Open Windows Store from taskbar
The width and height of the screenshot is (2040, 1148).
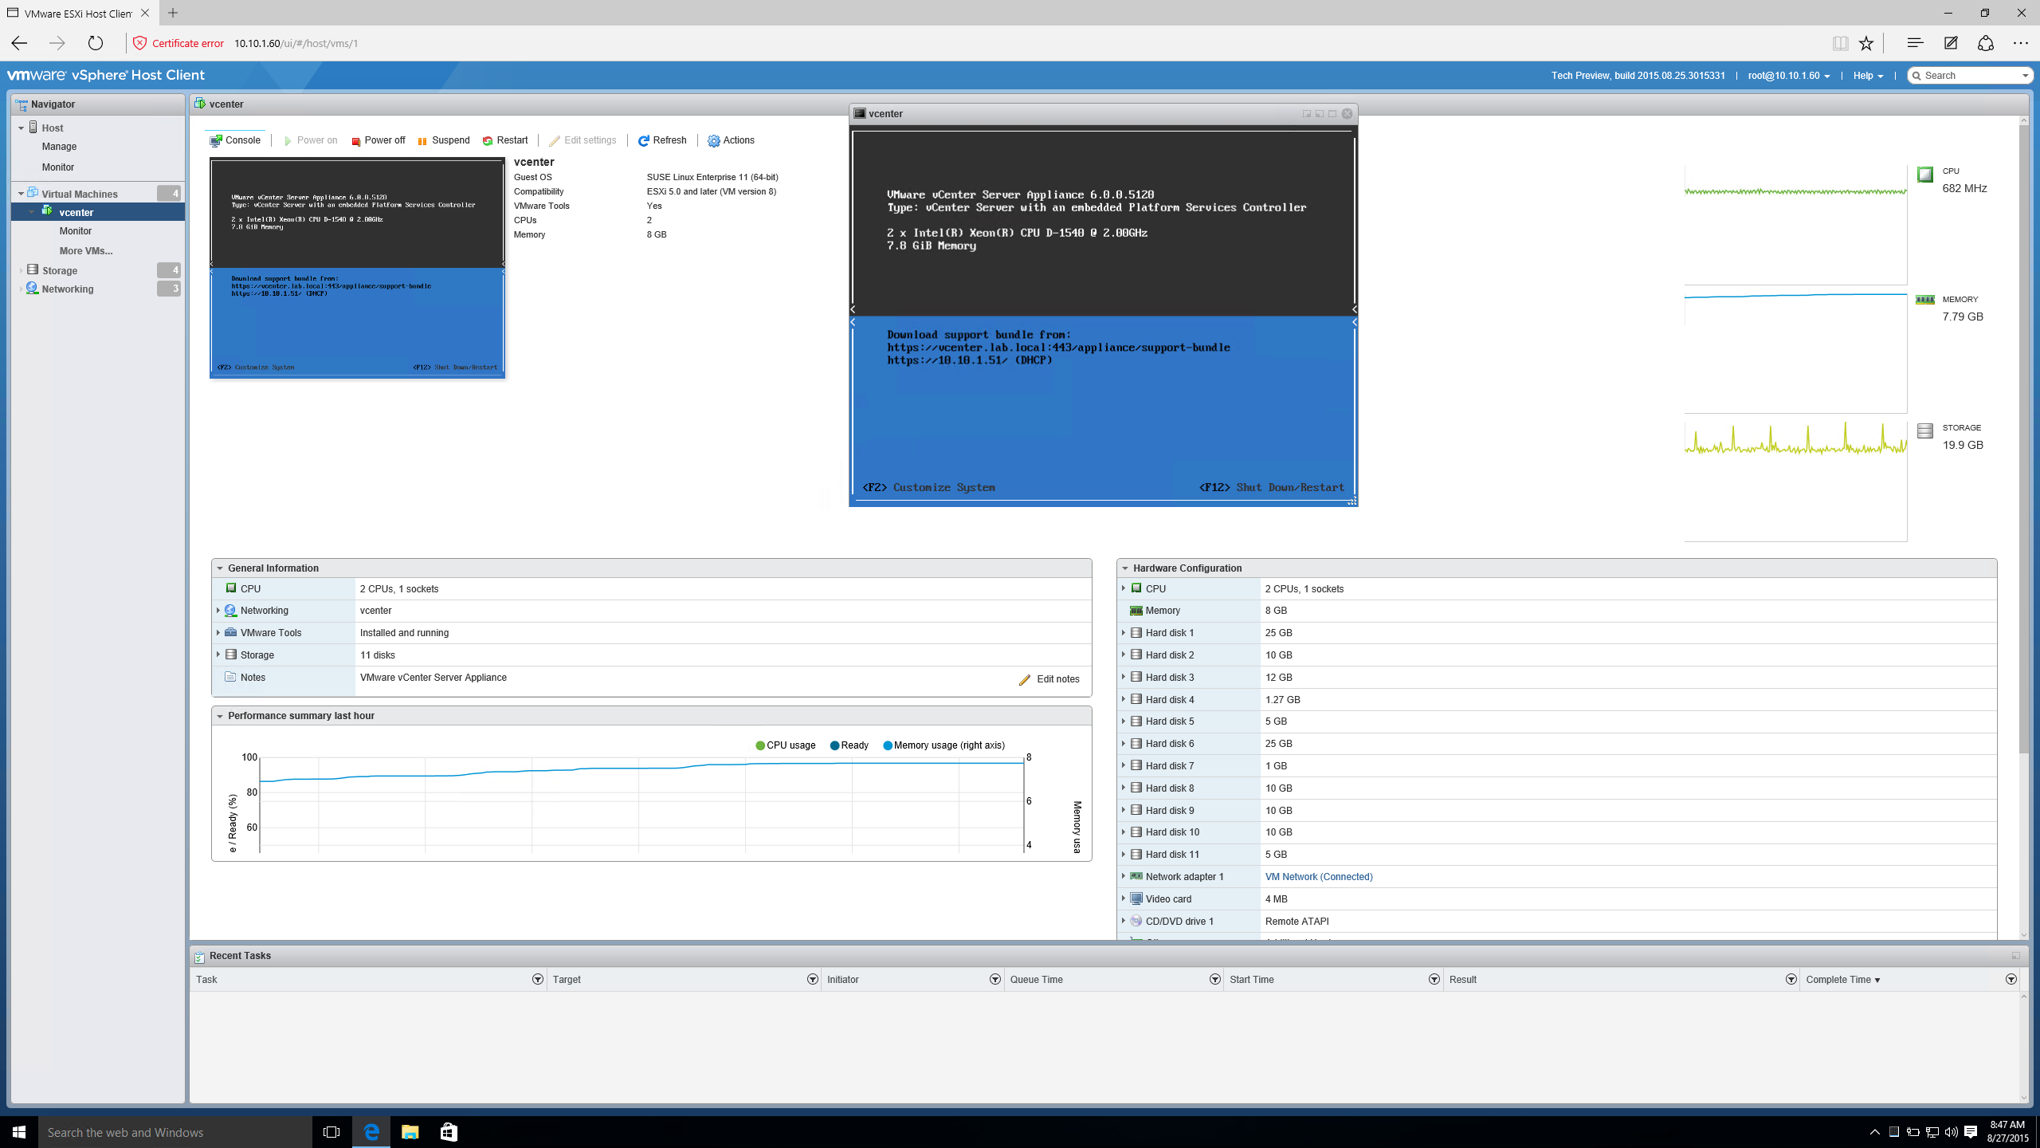[x=449, y=1132]
